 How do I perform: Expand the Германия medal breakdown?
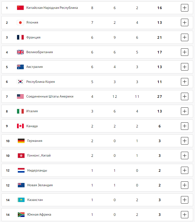(x=185, y=141)
